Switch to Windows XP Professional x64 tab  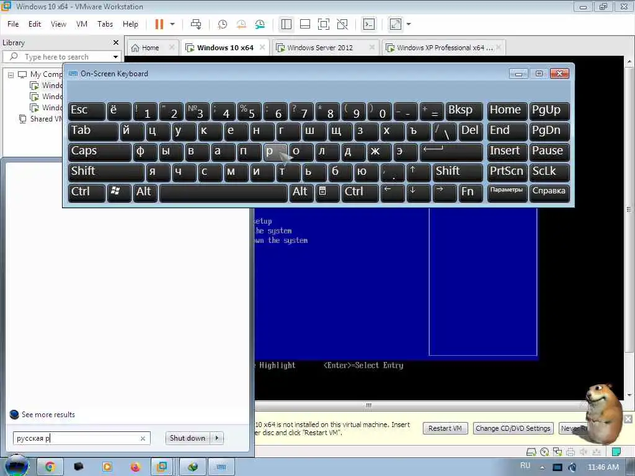[442, 48]
